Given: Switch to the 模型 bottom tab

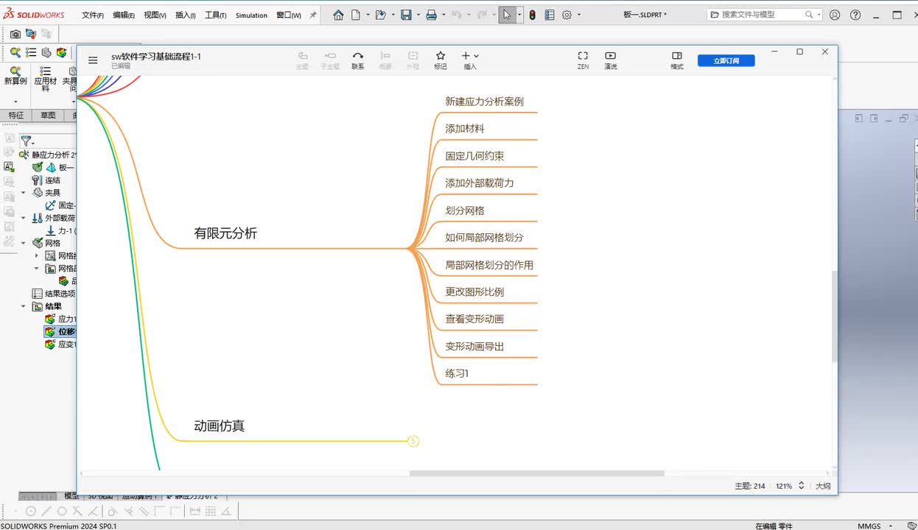Looking at the screenshot, I should coord(71,496).
